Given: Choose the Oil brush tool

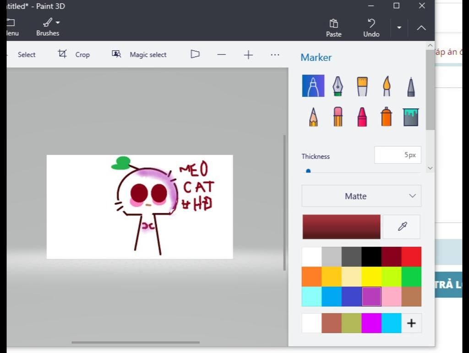Looking at the screenshot, I should (x=362, y=86).
